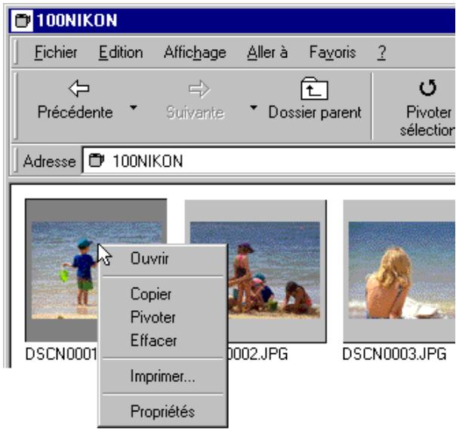Open the Affichage menu
Viewport: 456px width, 431px height.
(195, 53)
